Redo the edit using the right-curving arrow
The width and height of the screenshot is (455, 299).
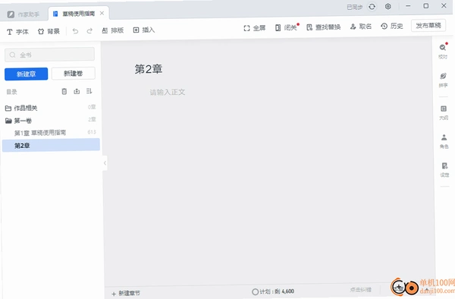coord(89,30)
